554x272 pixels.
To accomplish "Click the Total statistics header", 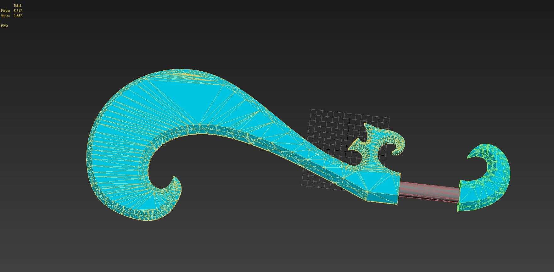I will coord(17,6).
